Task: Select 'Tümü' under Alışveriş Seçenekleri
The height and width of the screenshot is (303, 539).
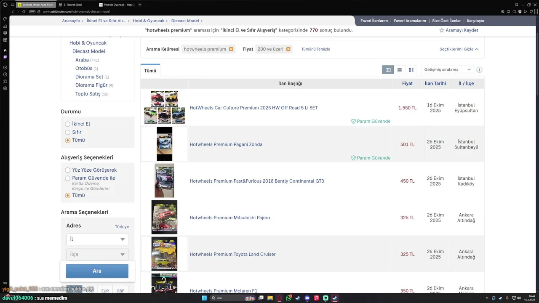Action: [67, 195]
